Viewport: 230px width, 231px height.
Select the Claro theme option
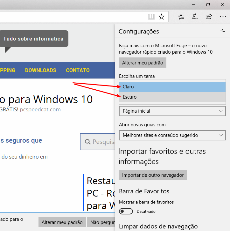click(172, 87)
